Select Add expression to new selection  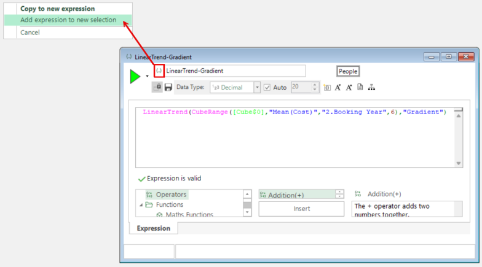click(68, 20)
